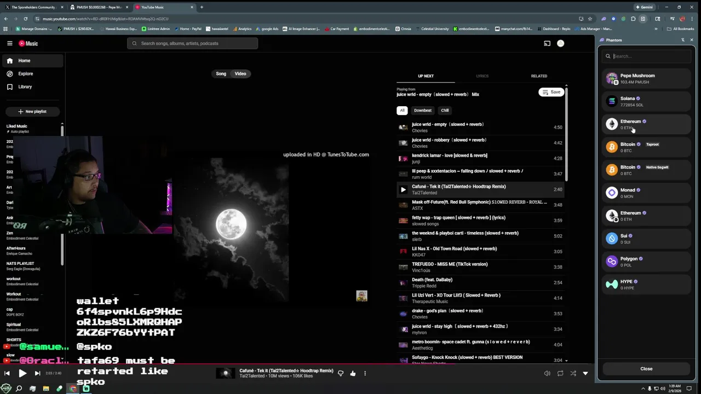Image resolution: width=701 pixels, height=394 pixels.
Task: Open the Gemini button in Chrome
Action: (645, 7)
